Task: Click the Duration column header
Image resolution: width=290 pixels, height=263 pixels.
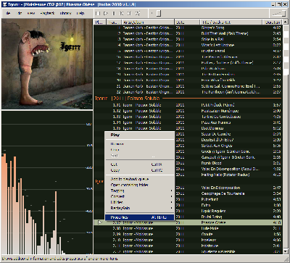Action: pyautogui.click(x=272, y=22)
